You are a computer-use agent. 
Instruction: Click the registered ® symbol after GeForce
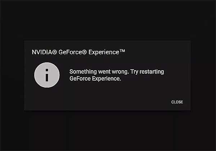(x=85, y=52)
